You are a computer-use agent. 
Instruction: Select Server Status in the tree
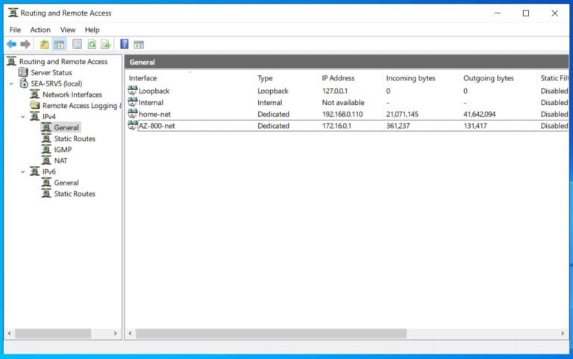tap(51, 72)
